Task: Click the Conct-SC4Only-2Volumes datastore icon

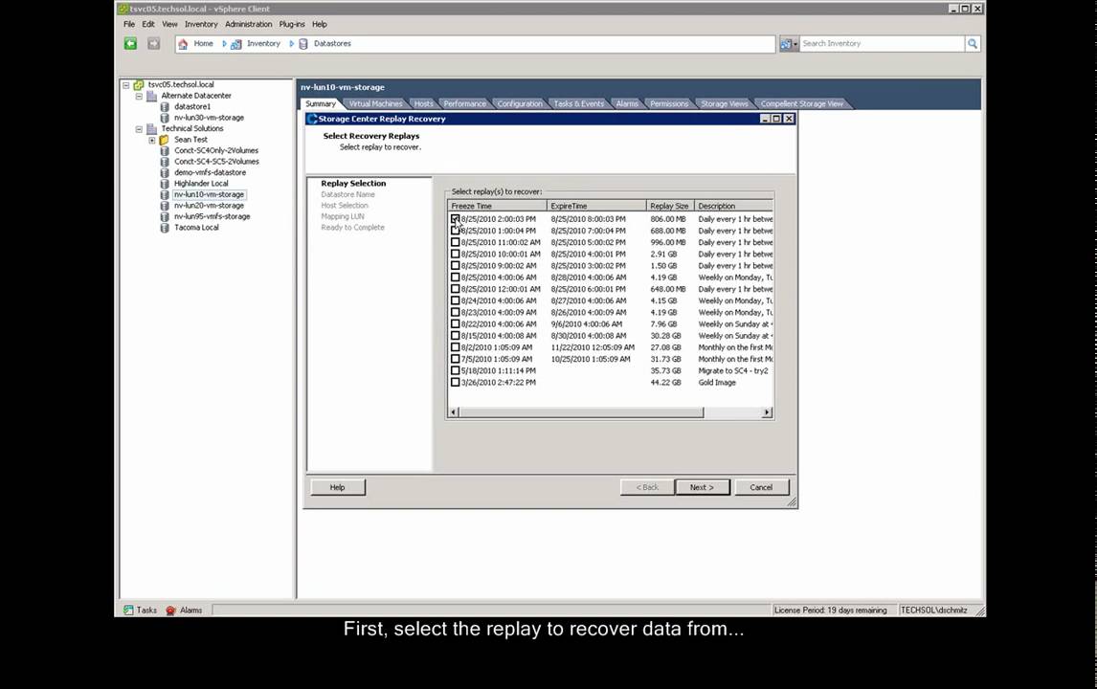Action: [165, 151]
